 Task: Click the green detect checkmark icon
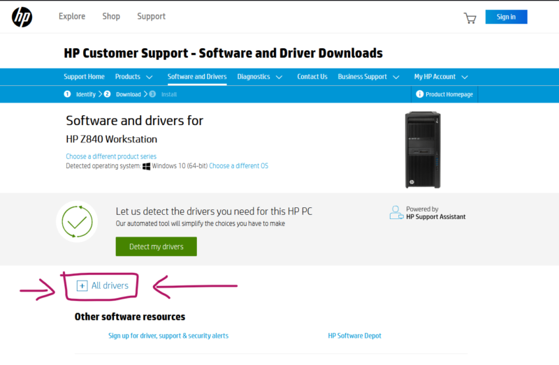(77, 221)
